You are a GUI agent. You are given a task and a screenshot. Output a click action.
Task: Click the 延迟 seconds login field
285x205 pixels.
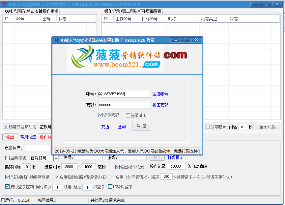click(x=87, y=187)
